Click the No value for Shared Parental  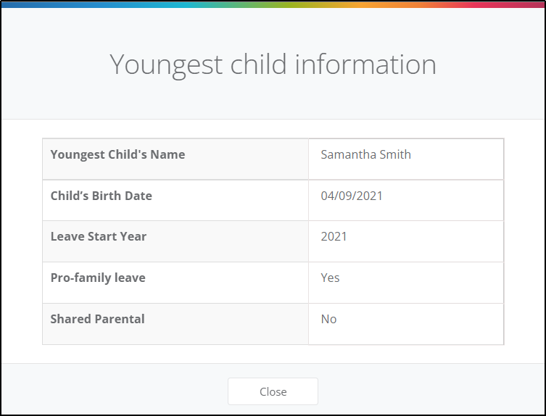[x=328, y=319]
